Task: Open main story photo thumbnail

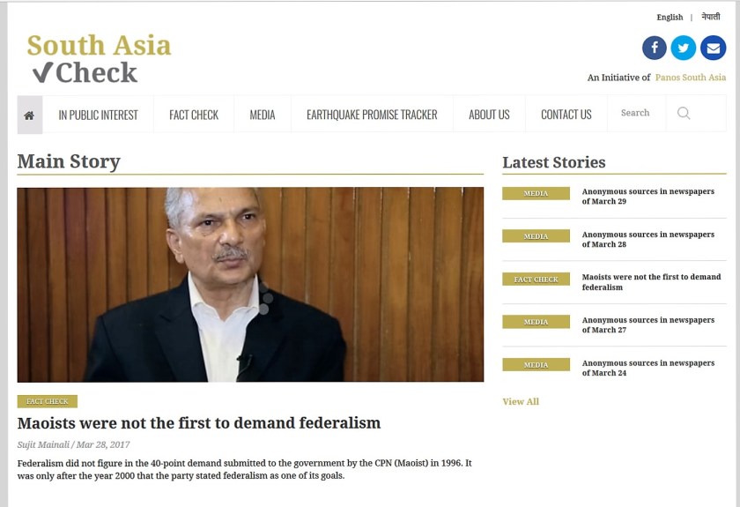Action: (x=250, y=285)
